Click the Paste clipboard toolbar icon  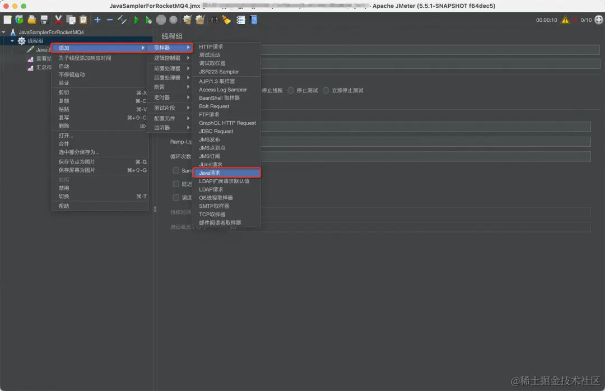(x=83, y=20)
